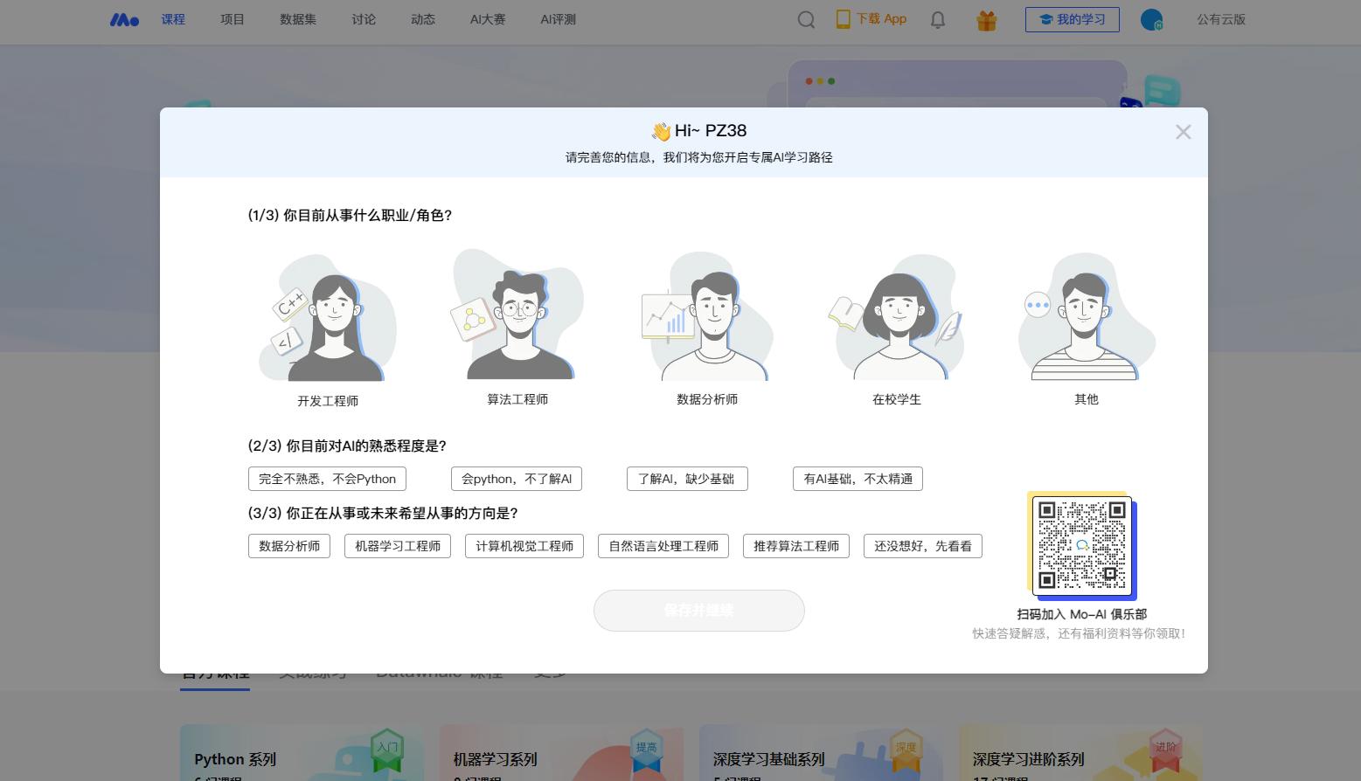Click the Mo-AI club QR code
Viewport: 1361px width, 781px height.
1081,545
